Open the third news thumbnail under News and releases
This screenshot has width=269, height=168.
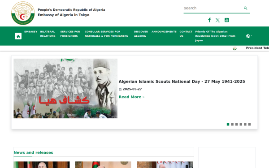click(x=165, y=164)
